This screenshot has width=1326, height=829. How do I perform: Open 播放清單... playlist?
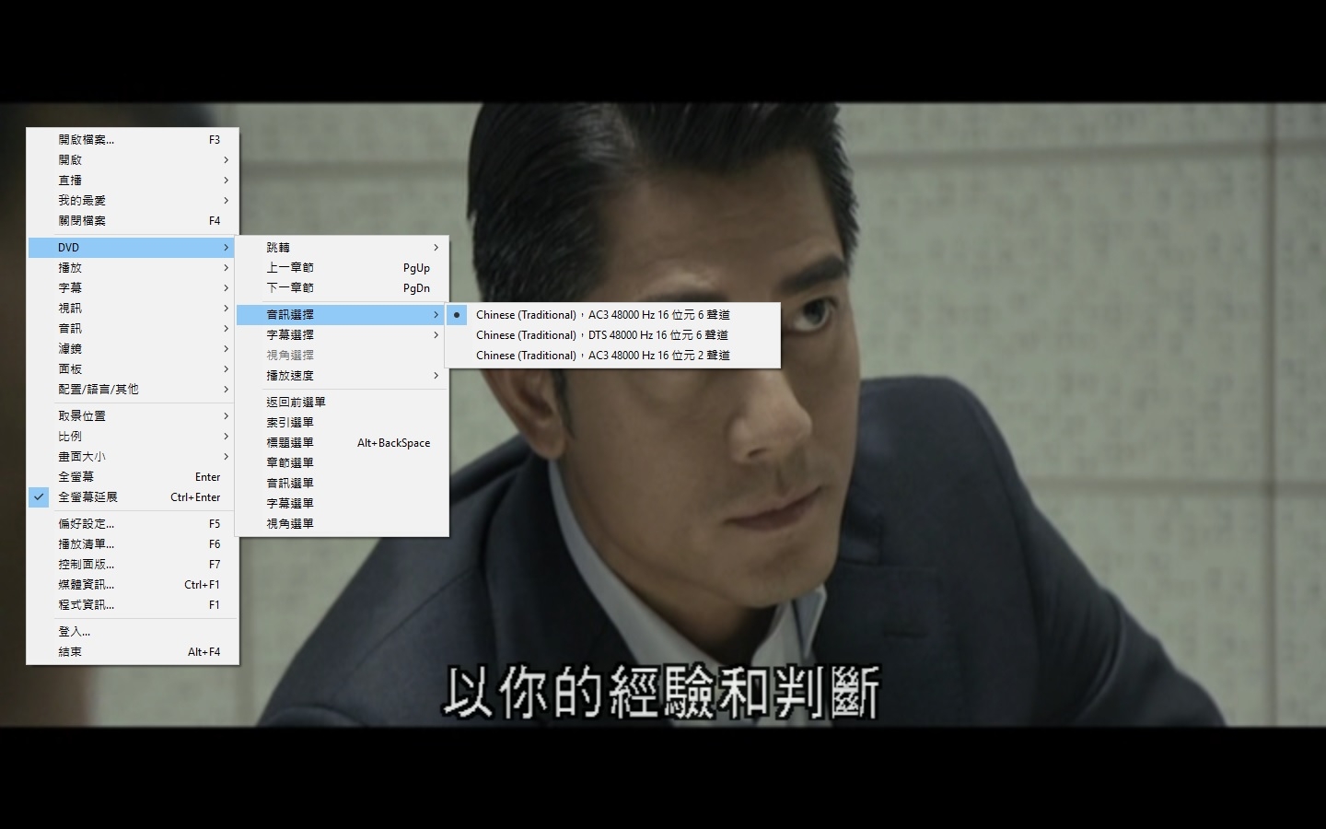133,544
